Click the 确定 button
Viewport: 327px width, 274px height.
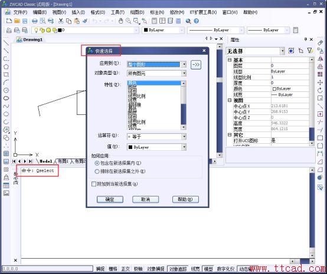tap(110, 200)
